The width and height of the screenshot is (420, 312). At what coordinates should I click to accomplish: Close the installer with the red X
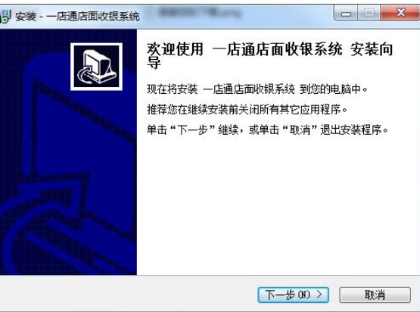[400, 13]
